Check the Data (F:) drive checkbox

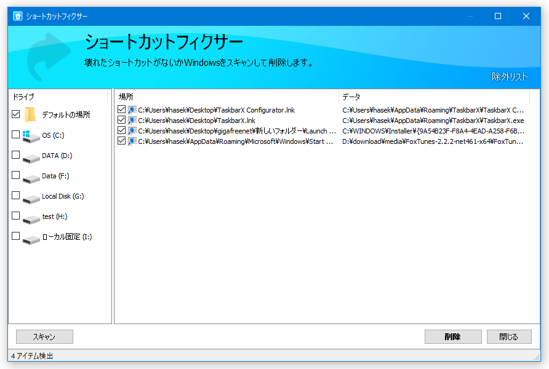pyautogui.click(x=16, y=175)
